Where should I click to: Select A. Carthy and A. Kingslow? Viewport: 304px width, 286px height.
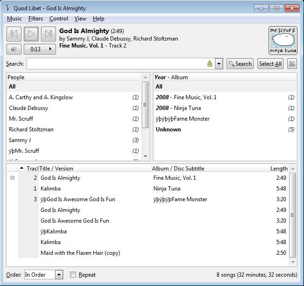click(x=74, y=97)
